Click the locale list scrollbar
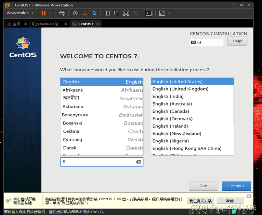The width and height of the screenshot is (262, 215). pyautogui.click(x=233, y=101)
